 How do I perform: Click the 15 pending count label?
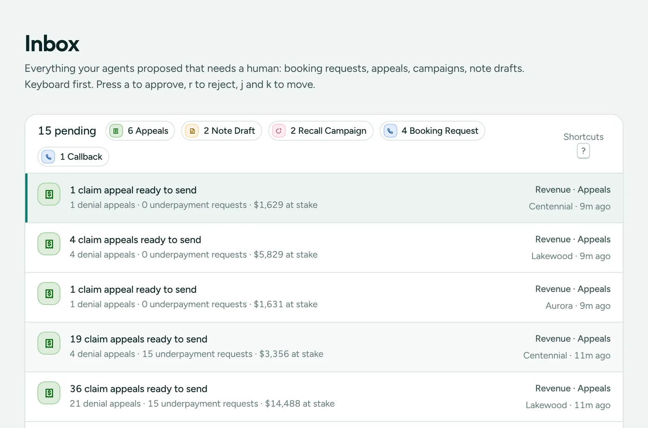(67, 131)
